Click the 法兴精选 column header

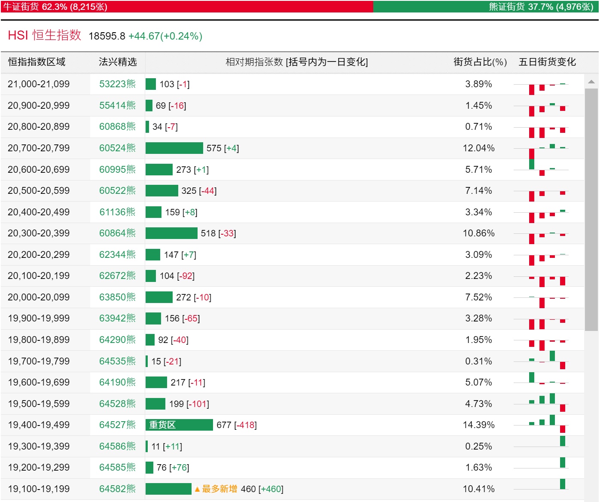pyautogui.click(x=118, y=62)
